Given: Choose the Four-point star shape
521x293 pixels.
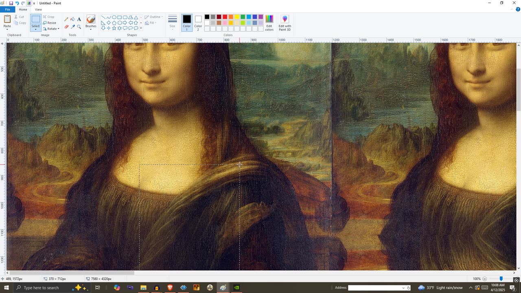Looking at the screenshot, I should (x=109, y=28).
